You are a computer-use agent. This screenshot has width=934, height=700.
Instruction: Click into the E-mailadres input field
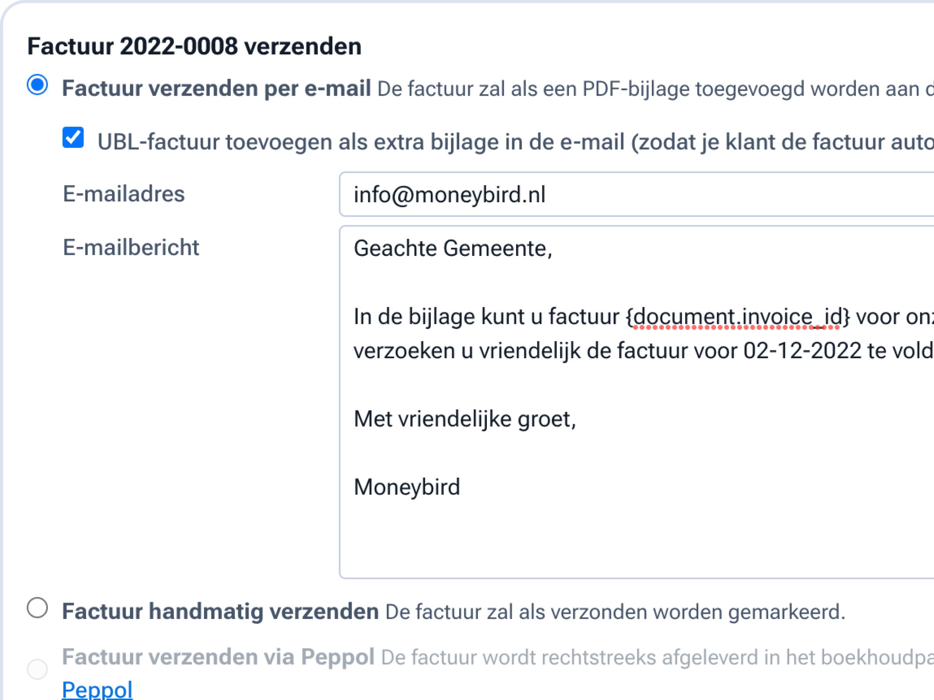(x=633, y=194)
